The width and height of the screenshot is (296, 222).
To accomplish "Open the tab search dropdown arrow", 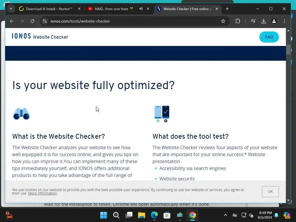I will click(11, 9).
